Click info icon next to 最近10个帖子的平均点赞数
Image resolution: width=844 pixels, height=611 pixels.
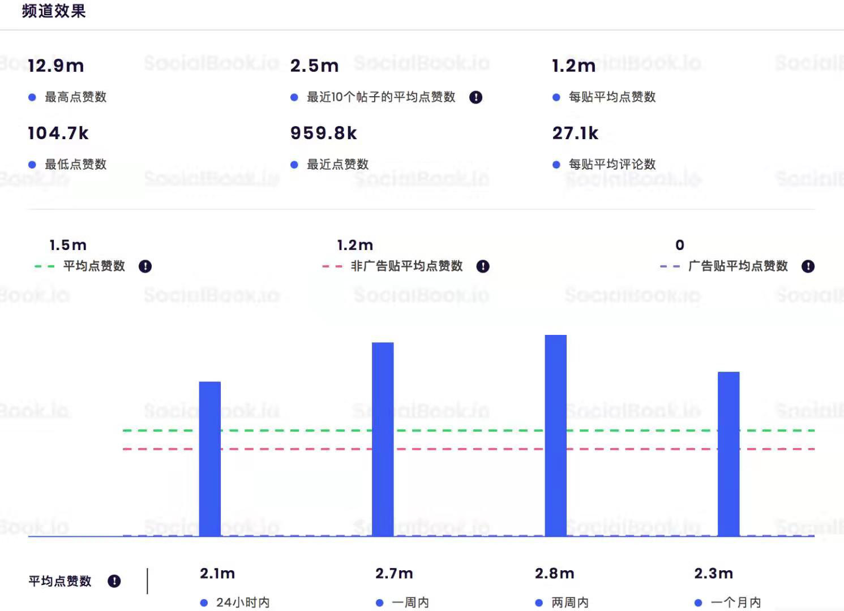[x=476, y=97]
